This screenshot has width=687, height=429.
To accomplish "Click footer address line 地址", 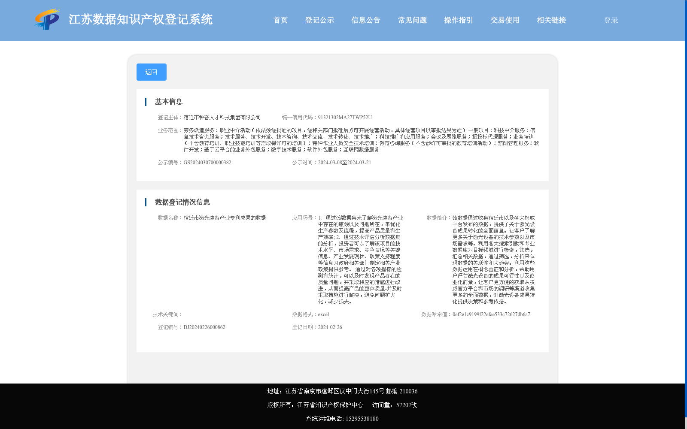I will (x=342, y=391).
